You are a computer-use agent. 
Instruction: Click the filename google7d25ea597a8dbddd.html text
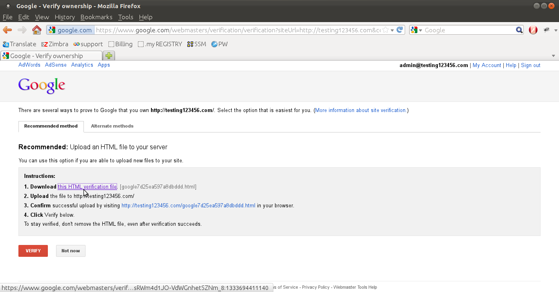tap(158, 187)
